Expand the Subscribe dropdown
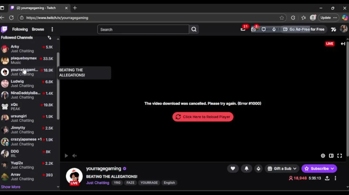This screenshot has width=349, height=195. point(319,168)
